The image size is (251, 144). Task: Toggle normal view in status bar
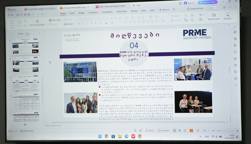tap(174, 130)
